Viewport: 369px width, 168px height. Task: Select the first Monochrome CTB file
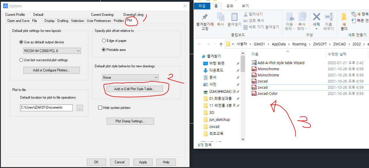[265, 69]
